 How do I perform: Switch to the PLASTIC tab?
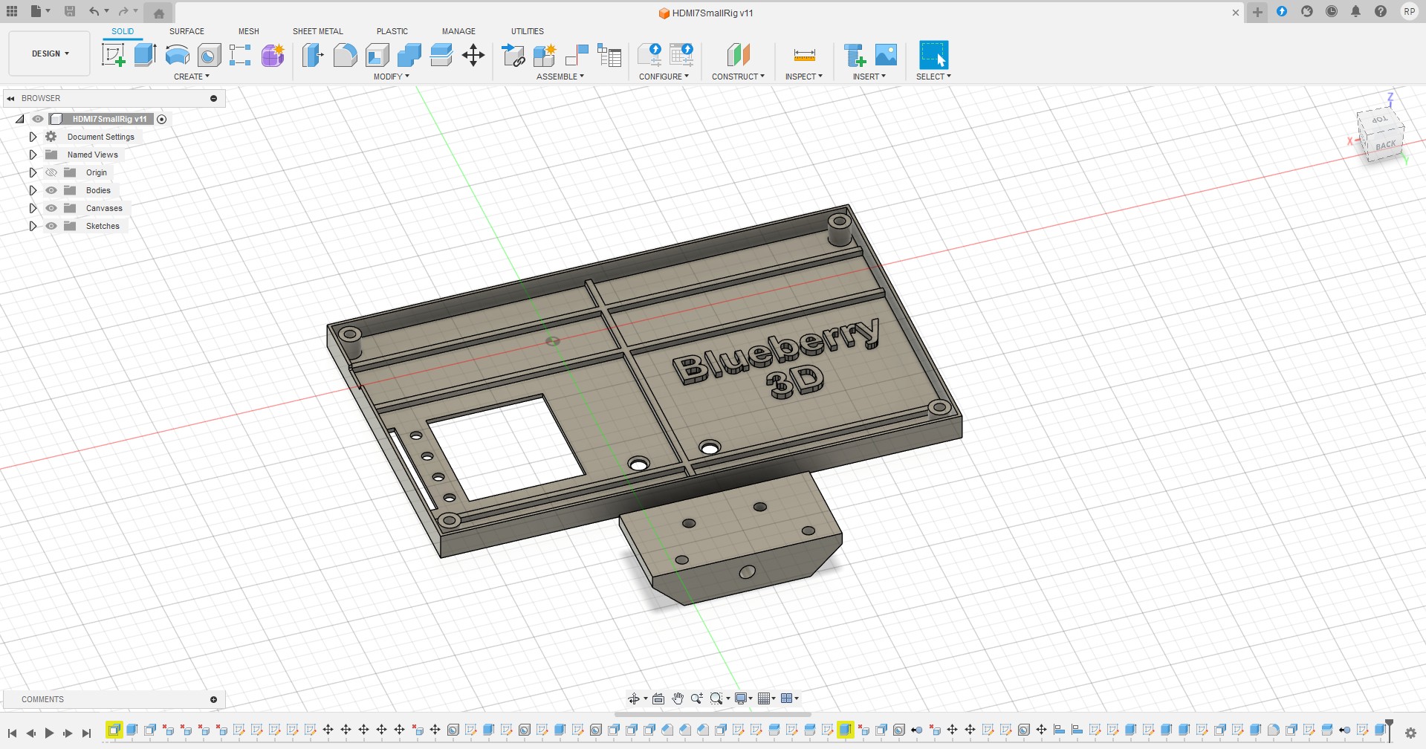(x=392, y=31)
